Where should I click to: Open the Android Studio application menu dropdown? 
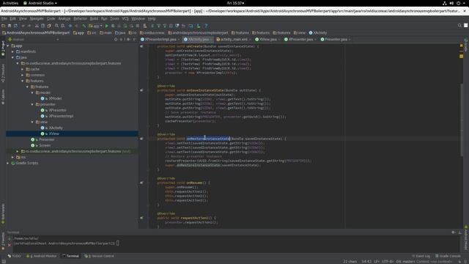tap(40, 3)
